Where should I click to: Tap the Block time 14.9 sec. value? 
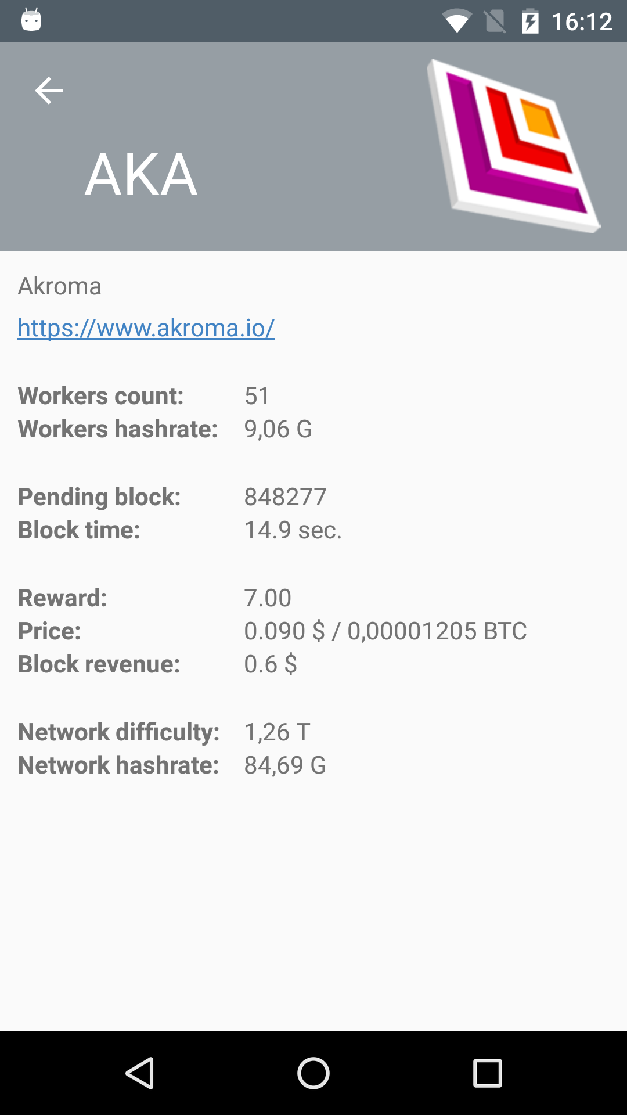[x=293, y=530]
